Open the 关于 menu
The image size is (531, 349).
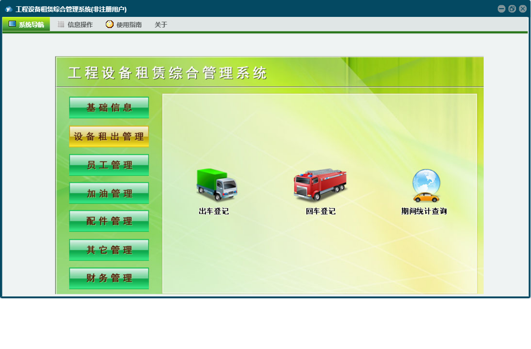(161, 25)
